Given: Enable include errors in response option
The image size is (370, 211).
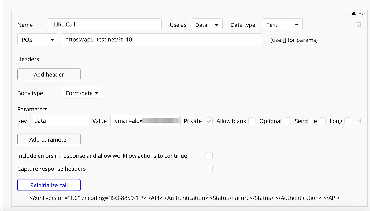Looking at the screenshot, I should pos(209,155).
